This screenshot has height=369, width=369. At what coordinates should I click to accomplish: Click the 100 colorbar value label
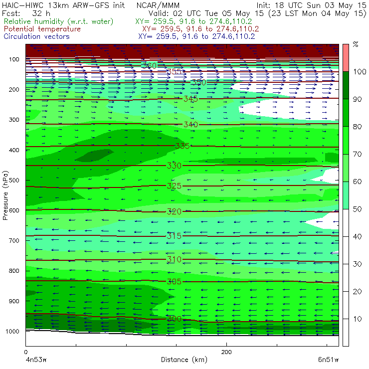[x=360, y=71]
